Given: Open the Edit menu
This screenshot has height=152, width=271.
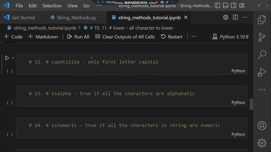Looking at the screenshot, I should [x=33, y=5].
